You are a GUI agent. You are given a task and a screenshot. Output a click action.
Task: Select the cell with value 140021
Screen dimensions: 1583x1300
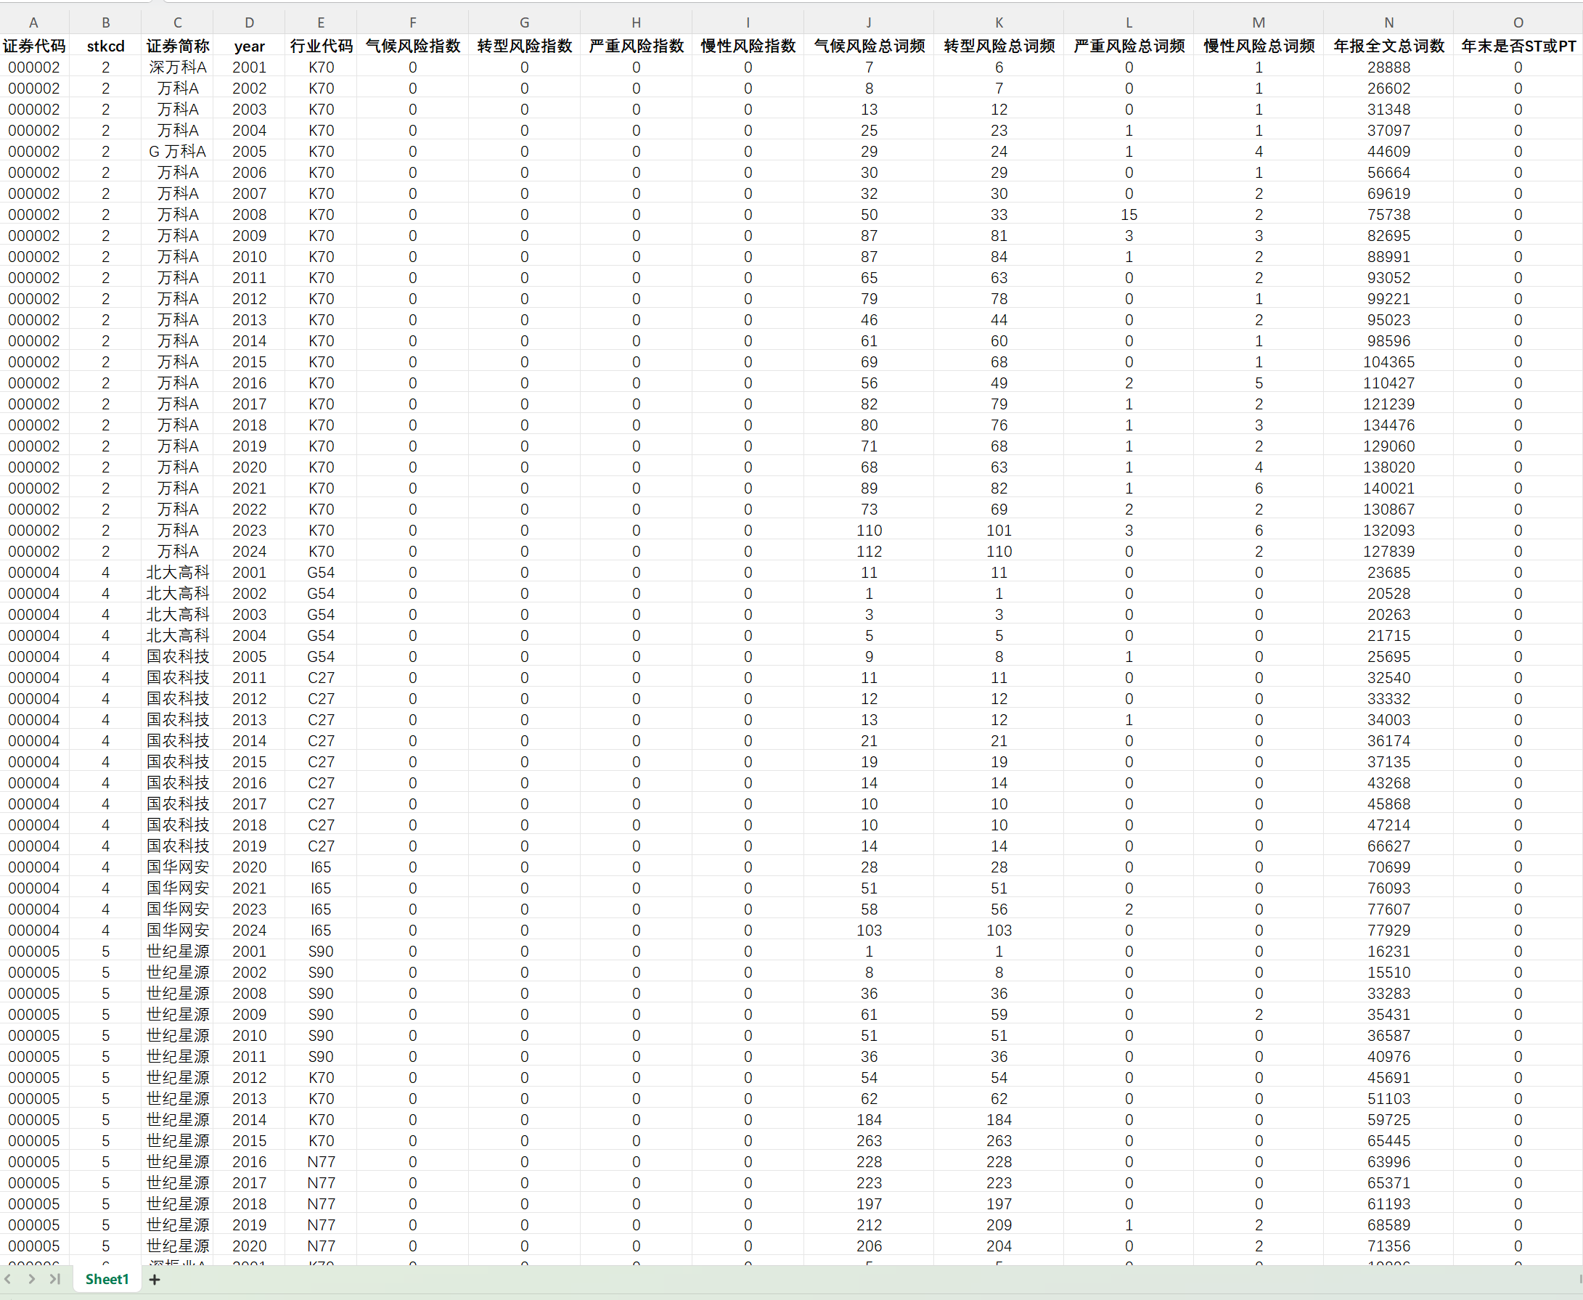(x=1388, y=488)
